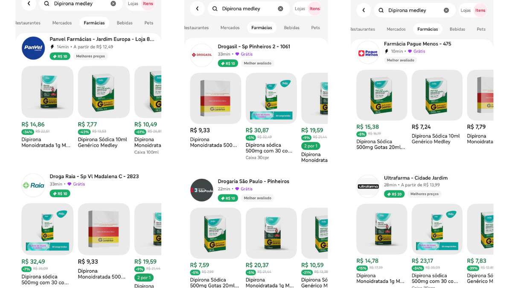Screen dimensions: 512x288
Task: Open Ultrafarma - Cidade Jardim store name
Action: (x=416, y=178)
